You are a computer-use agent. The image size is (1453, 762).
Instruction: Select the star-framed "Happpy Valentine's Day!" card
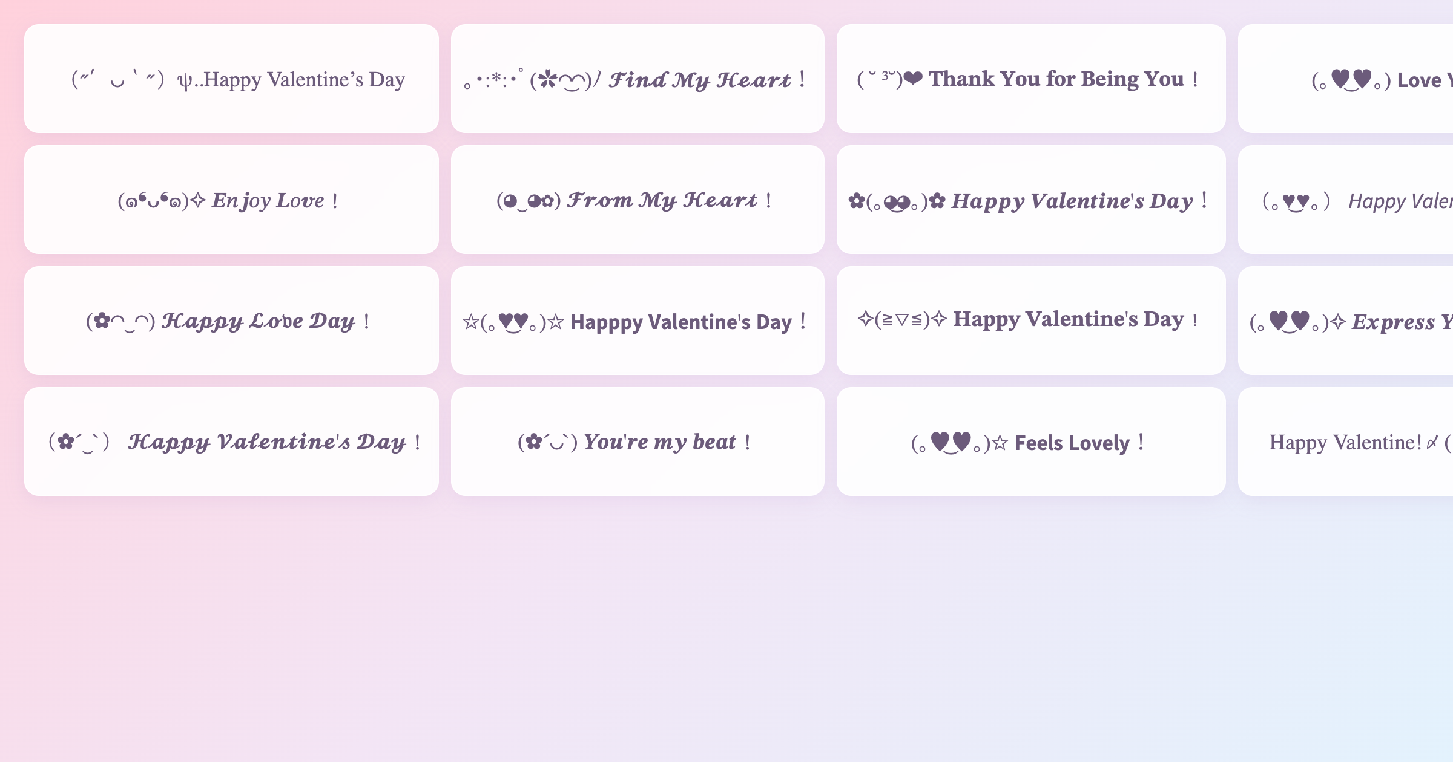pyautogui.click(x=637, y=321)
